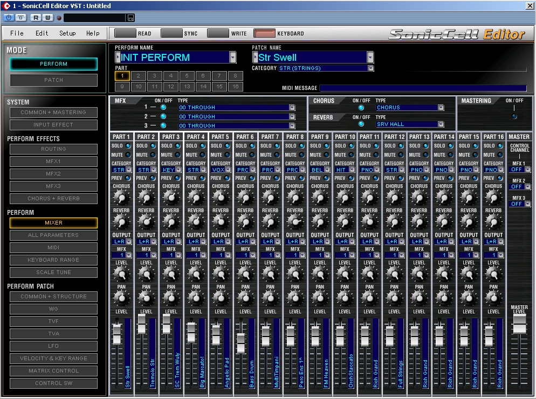Open the KEYBOARD RANGE page
Screen dimensions: 536x399
click(x=54, y=260)
